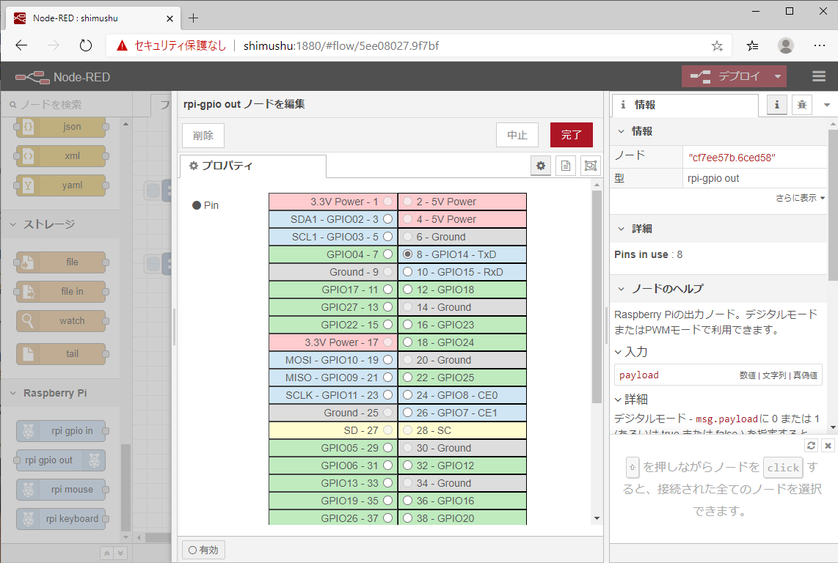Open the debug messages bug icon tab

click(801, 105)
